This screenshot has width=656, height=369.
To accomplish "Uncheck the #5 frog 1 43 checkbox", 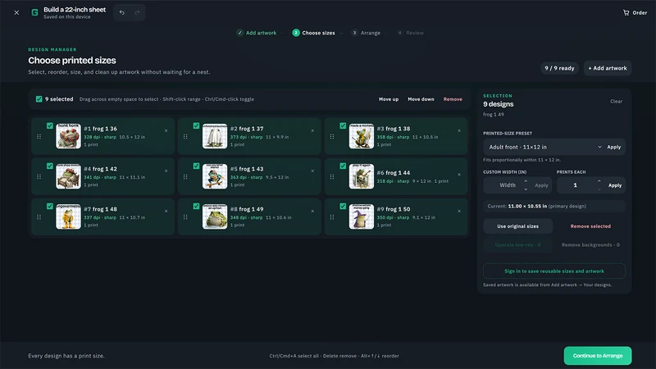I will (196, 166).
